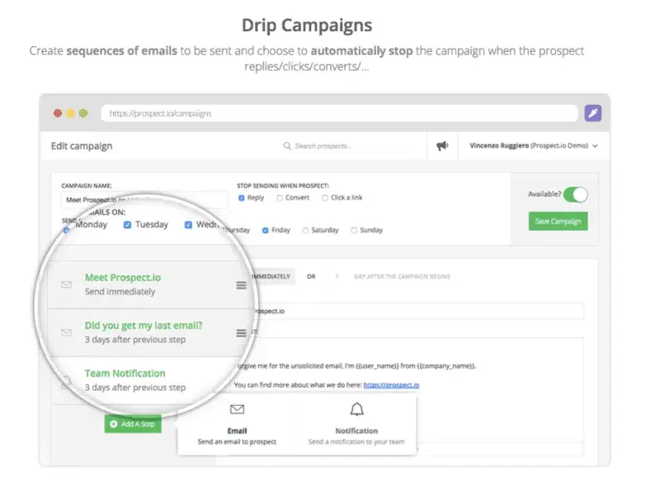Open the megaphone announcements icon
The height and width of the screenshot is (484, 660).
coord(442,146)
